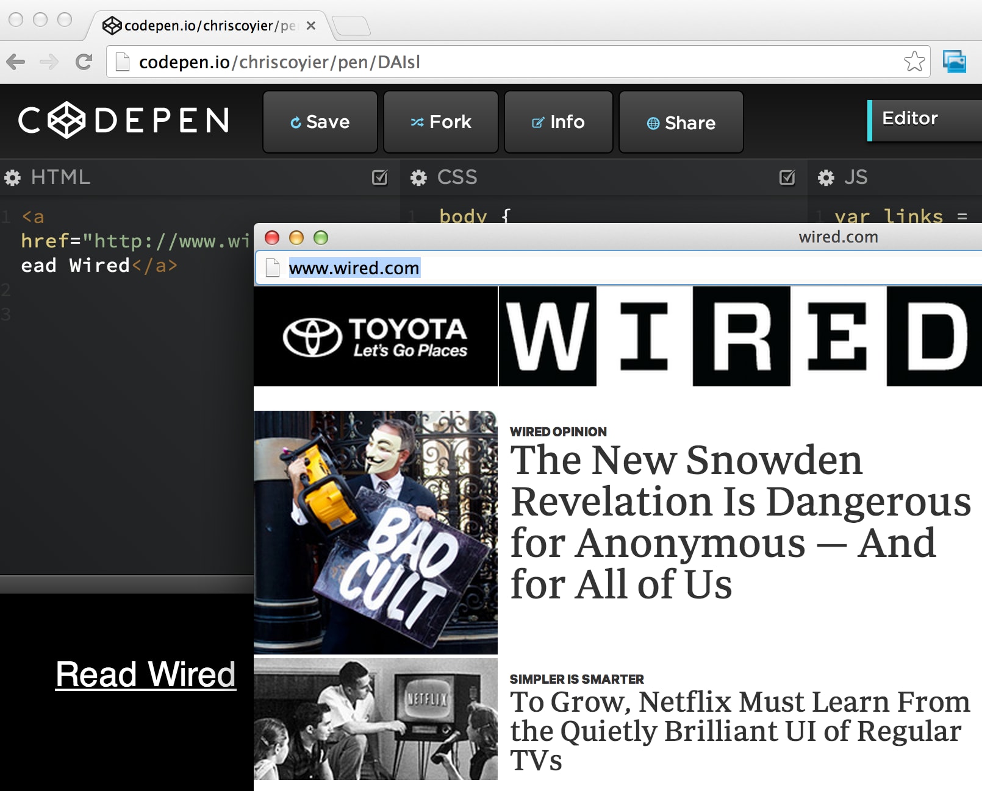Bookmark page with the star icon
Image resolution: width=982 pixels, height=791 pixels.
click(914, 61)
